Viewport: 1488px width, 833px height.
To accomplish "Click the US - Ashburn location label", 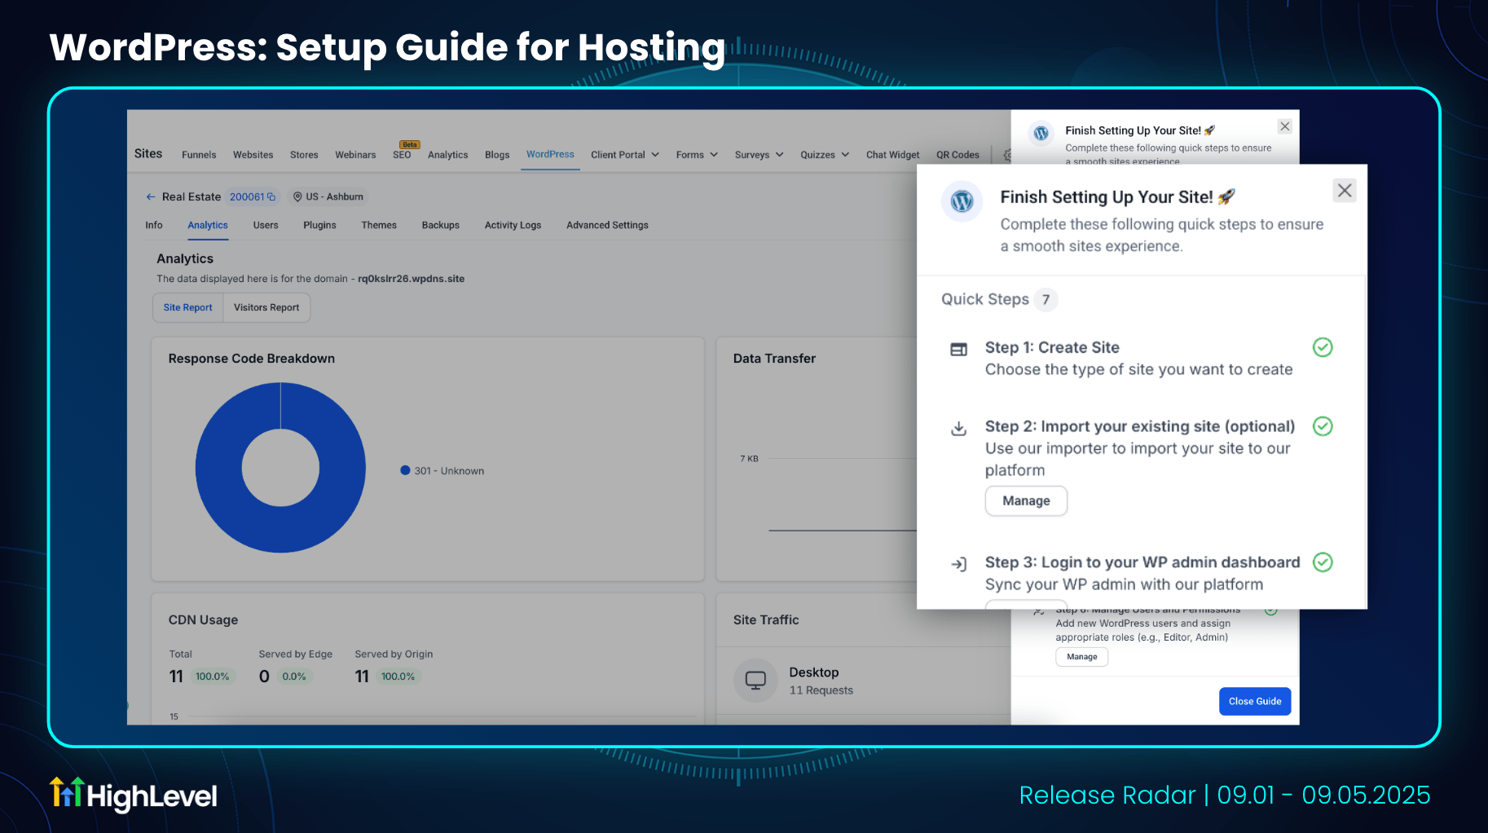I will coord(335,196).
